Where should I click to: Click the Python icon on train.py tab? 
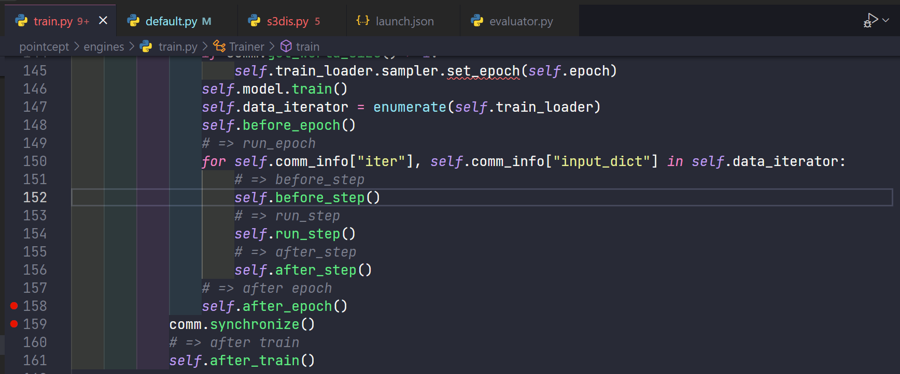[x=22, y=21]
